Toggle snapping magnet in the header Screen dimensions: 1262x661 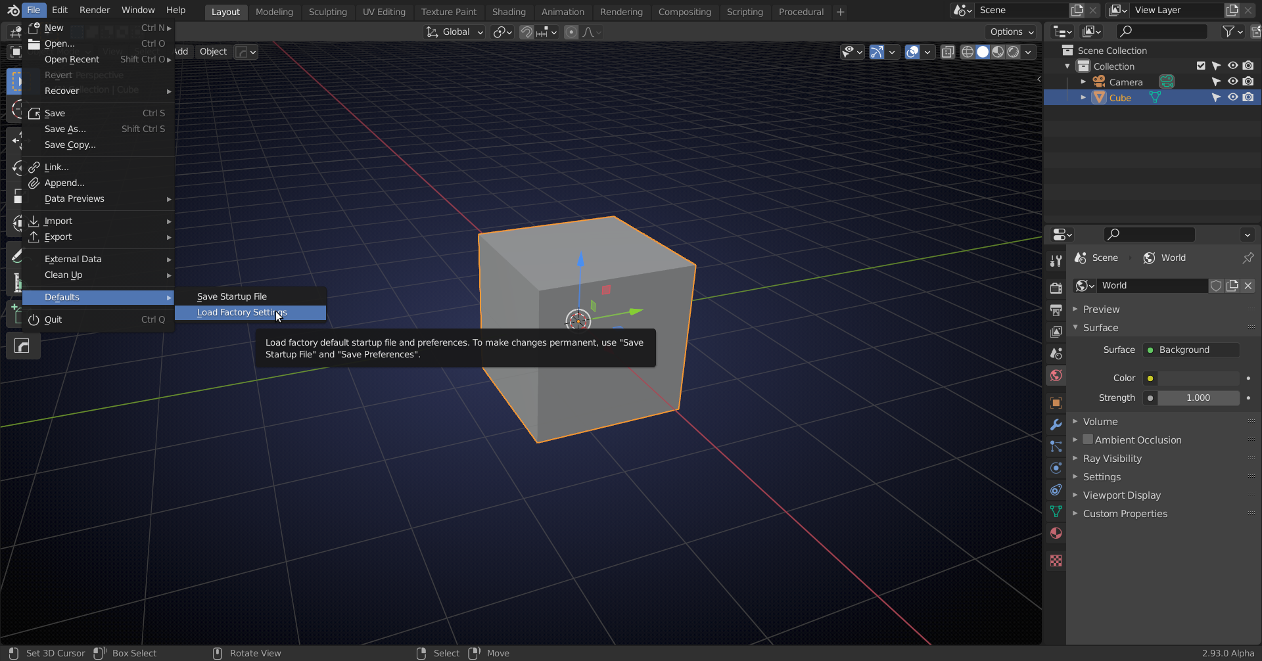pyautogui.click(x=526, y=32)
